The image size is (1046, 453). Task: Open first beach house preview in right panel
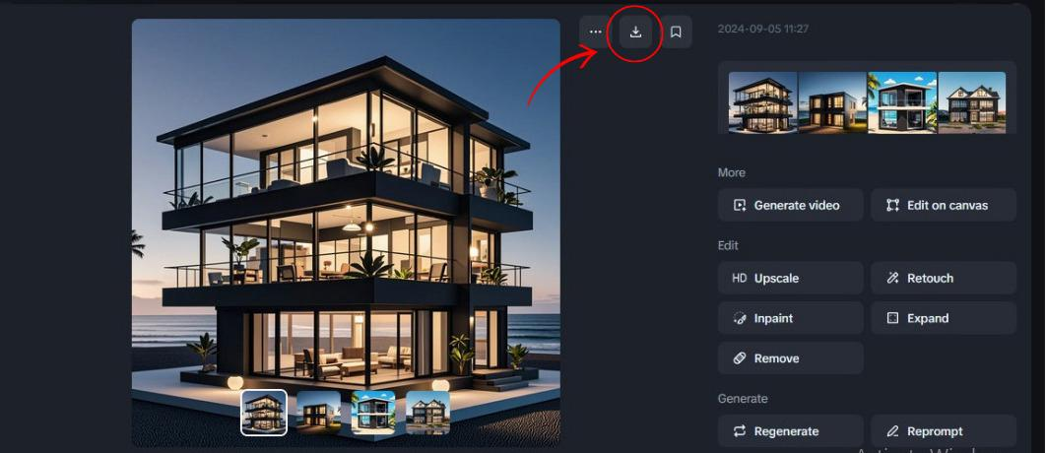762,102
